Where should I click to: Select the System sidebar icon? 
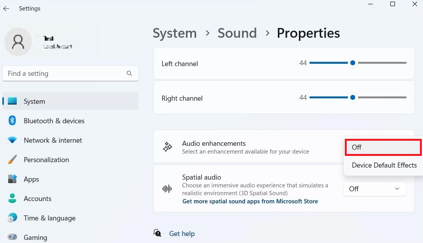click(12, 101)
